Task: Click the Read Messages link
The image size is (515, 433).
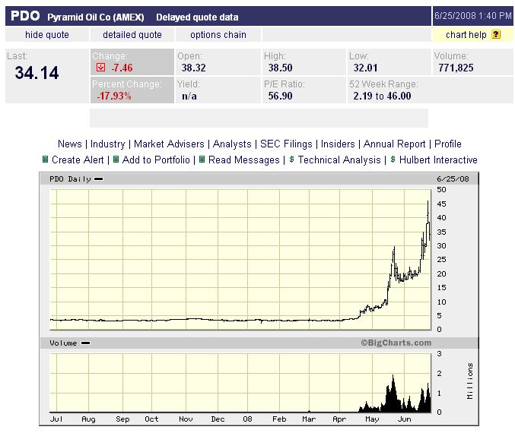Action: tap(244, 160)
